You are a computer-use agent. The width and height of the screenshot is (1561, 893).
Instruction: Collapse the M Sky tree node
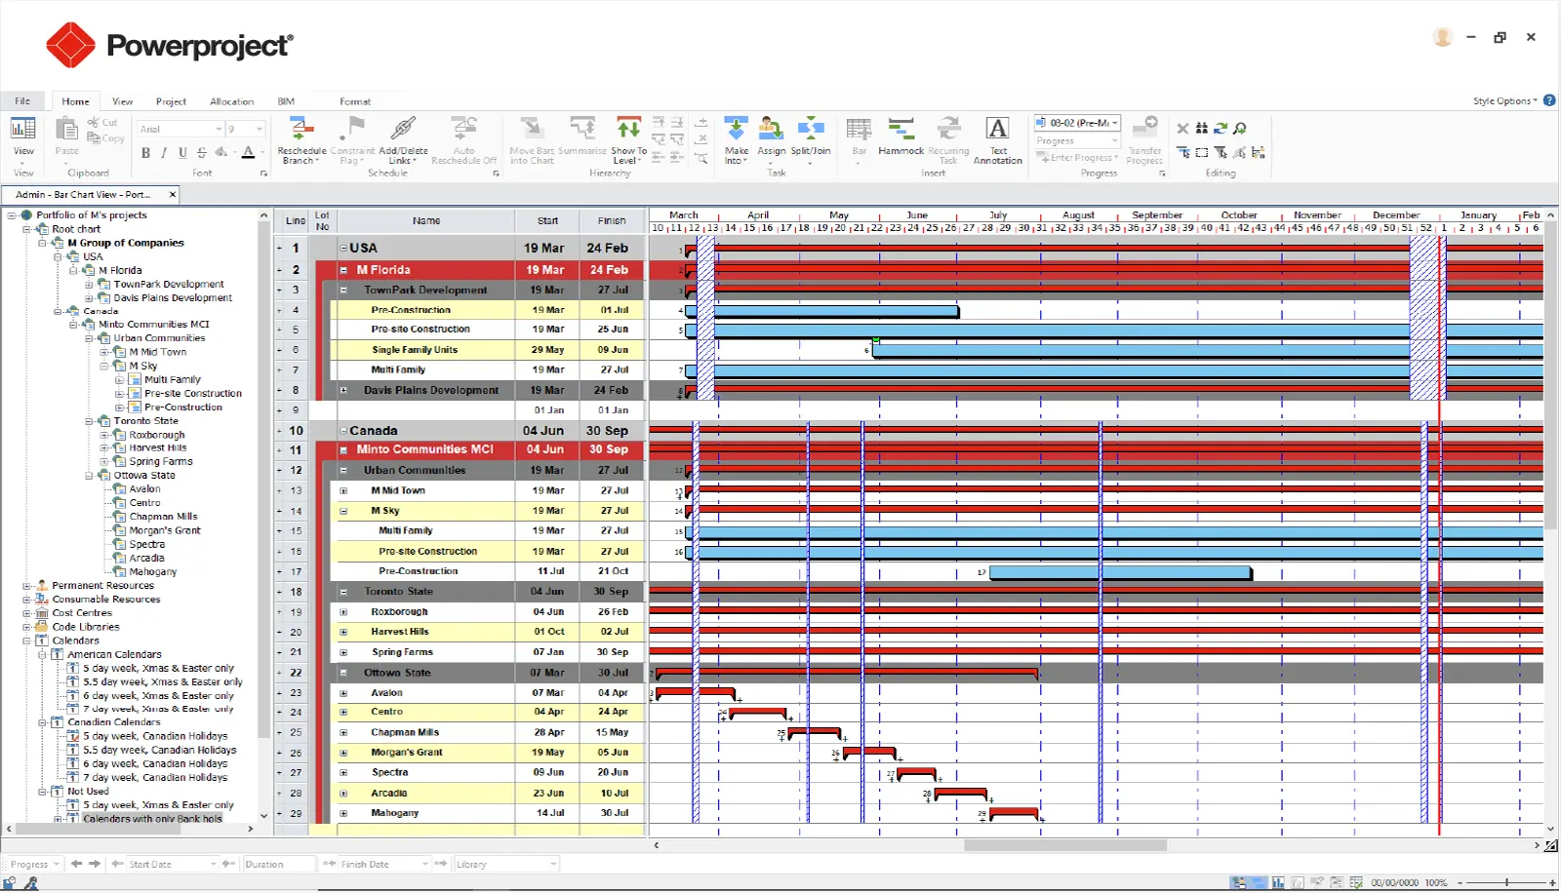click(104, 365)
